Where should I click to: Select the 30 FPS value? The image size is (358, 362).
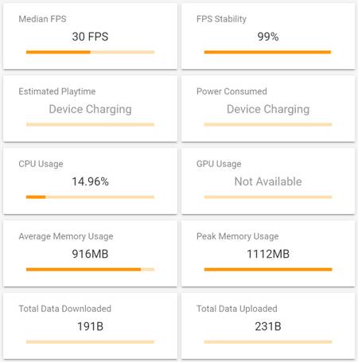(x=90, y=37)
